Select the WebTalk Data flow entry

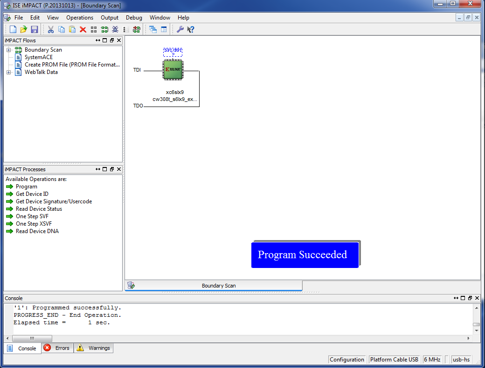[x=41, y=72]
